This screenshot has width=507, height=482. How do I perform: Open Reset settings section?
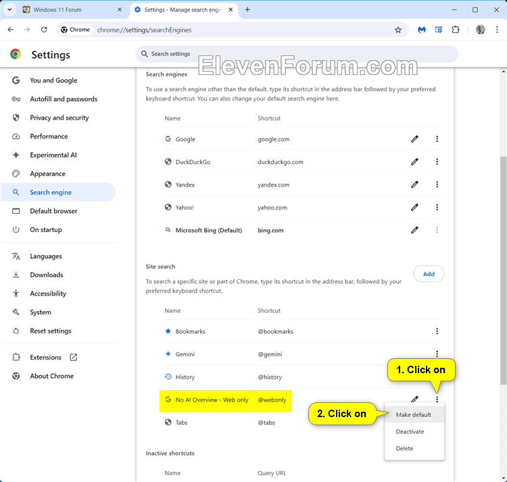pyautogui.click(x=59, y=331)
